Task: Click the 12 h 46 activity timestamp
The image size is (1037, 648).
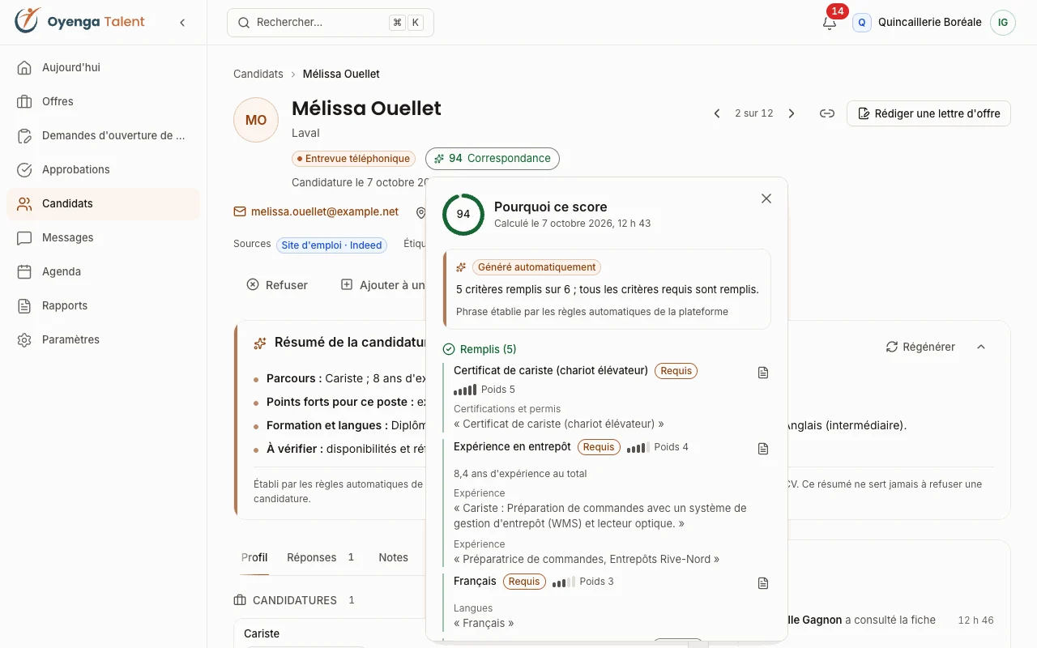Action: pyautogui.click(x=975, y=620)
